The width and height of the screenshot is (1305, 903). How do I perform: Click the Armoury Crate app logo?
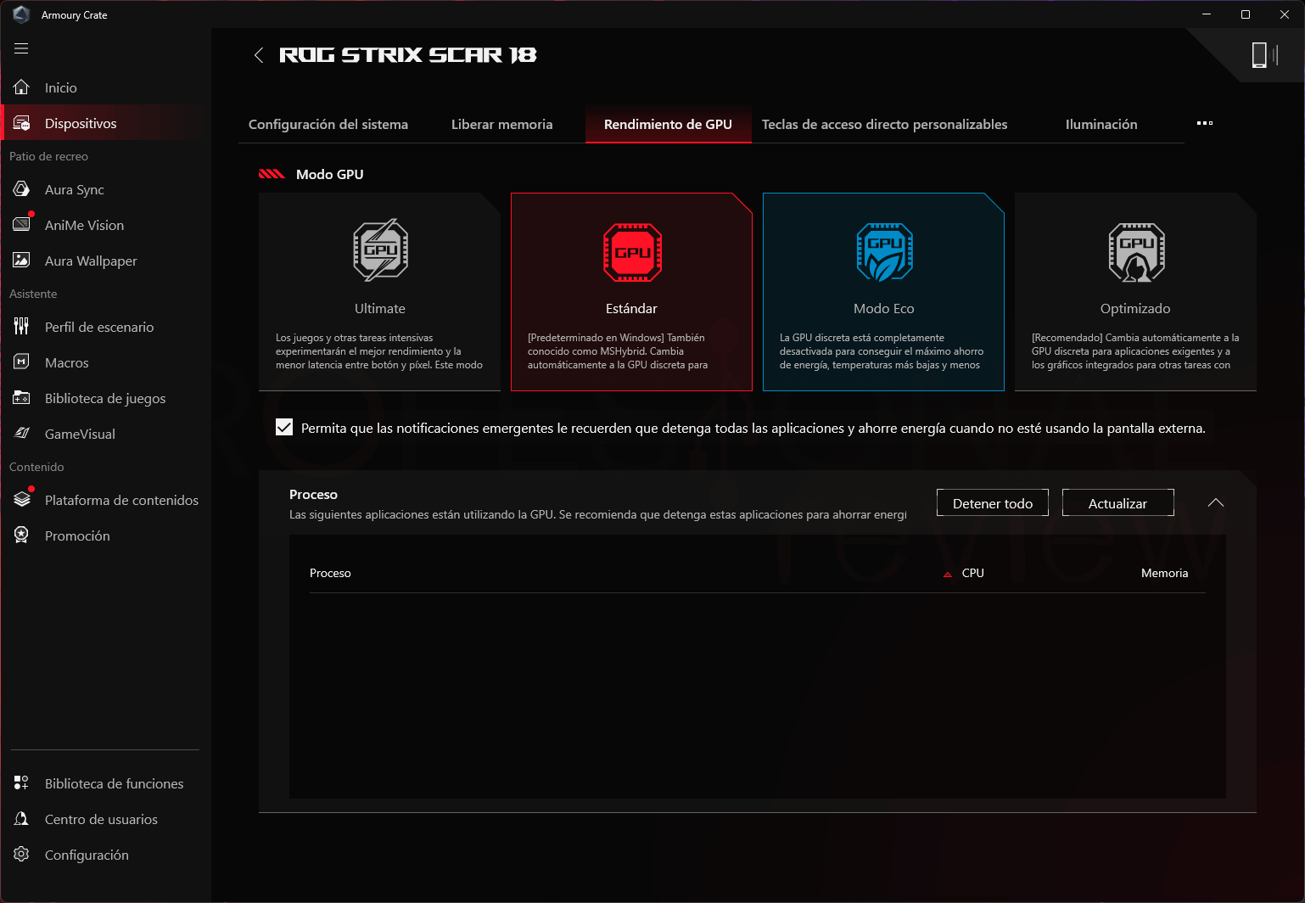pyautogui.click(x=21, y=14)
